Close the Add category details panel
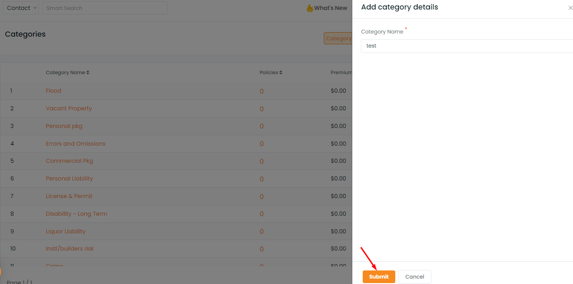The height and width of the screenshot is (284, 573). (570, 8)
